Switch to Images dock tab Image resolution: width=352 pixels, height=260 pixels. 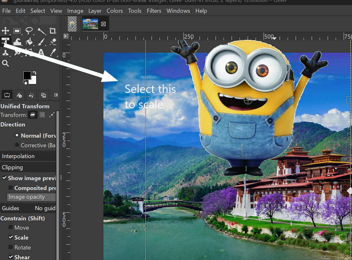click(43, 95)
